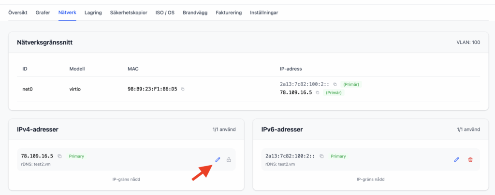Select the Nätverk tab
This screenshot has width=495, height=195.
(67, 13)
